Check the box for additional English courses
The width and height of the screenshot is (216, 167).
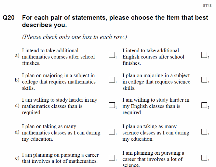pyautogui.click(x=204, y=55)
